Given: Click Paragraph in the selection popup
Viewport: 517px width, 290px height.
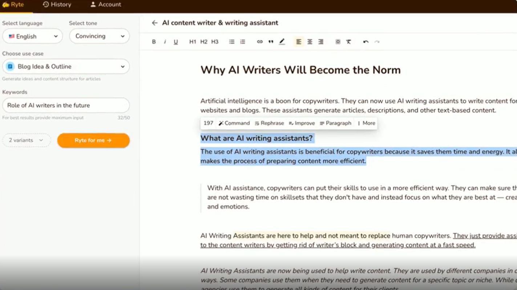Looking at the screenshot, I should coord(335,123).
